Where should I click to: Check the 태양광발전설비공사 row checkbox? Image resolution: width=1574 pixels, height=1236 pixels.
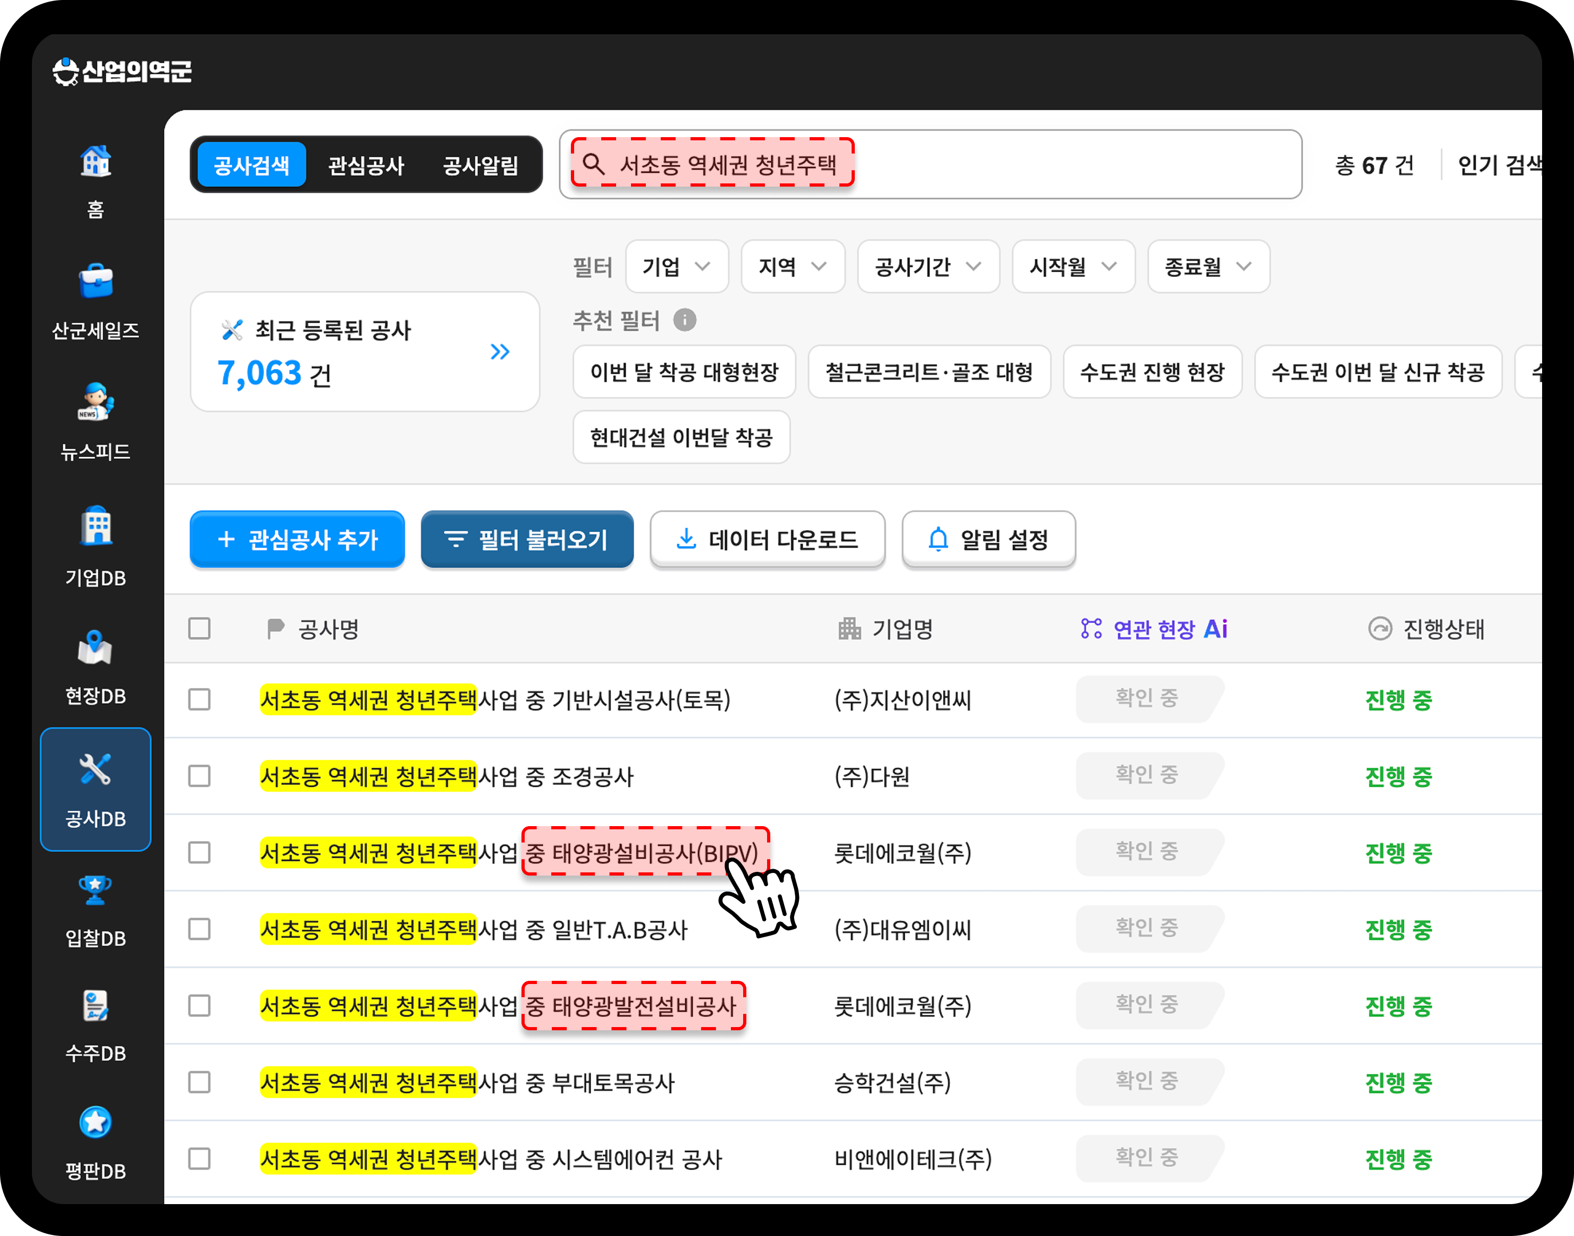(x=199, y=1006)
